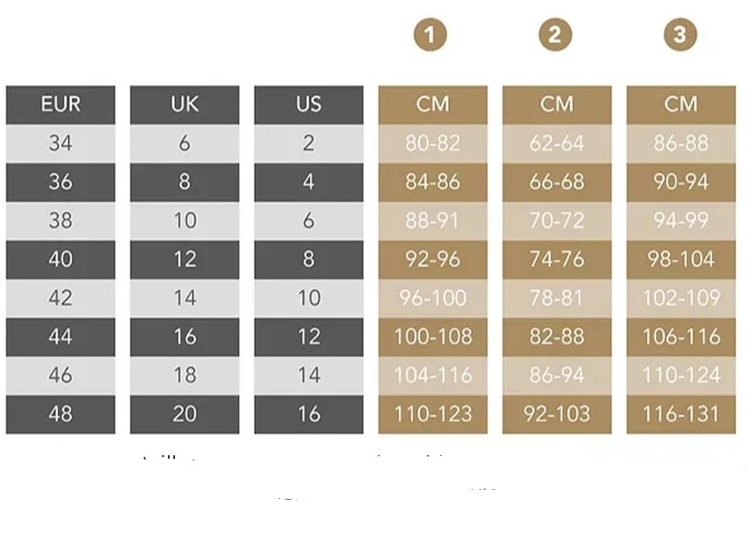746x542 pixels.
Task: Select EUR size 34 cell
Action: [61, 144]
